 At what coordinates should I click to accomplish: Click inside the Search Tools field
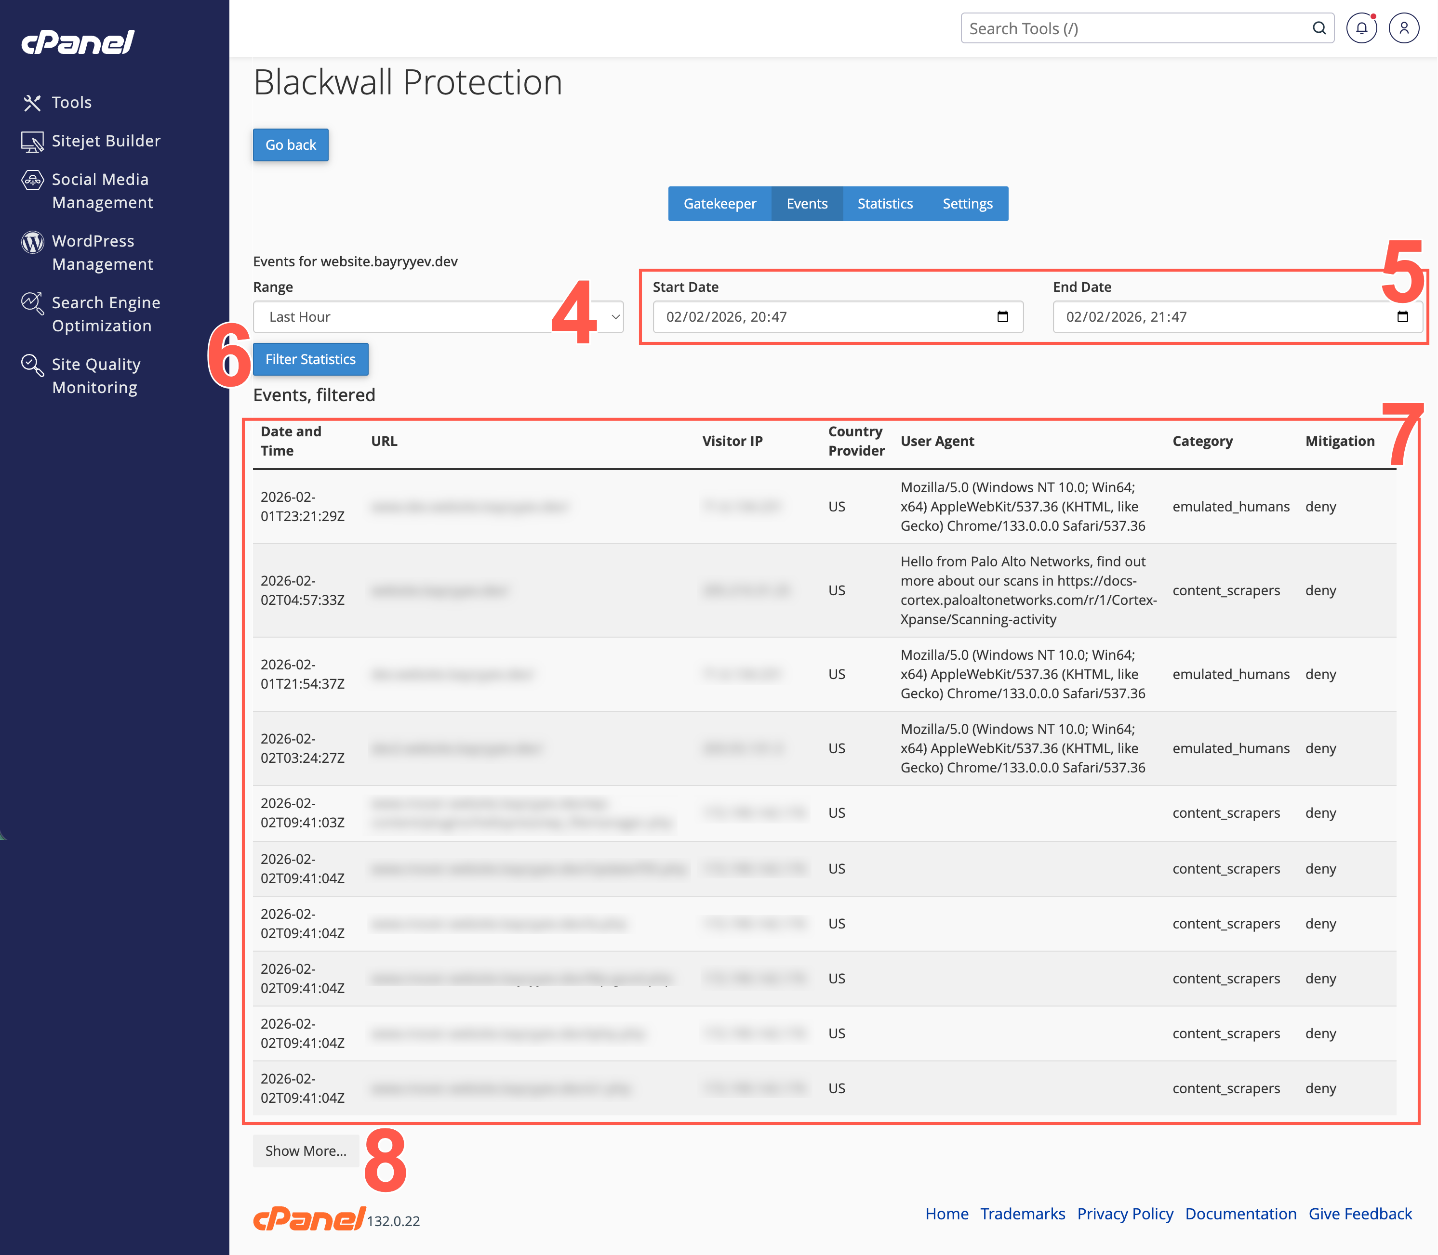click(x=1121, y=28)
